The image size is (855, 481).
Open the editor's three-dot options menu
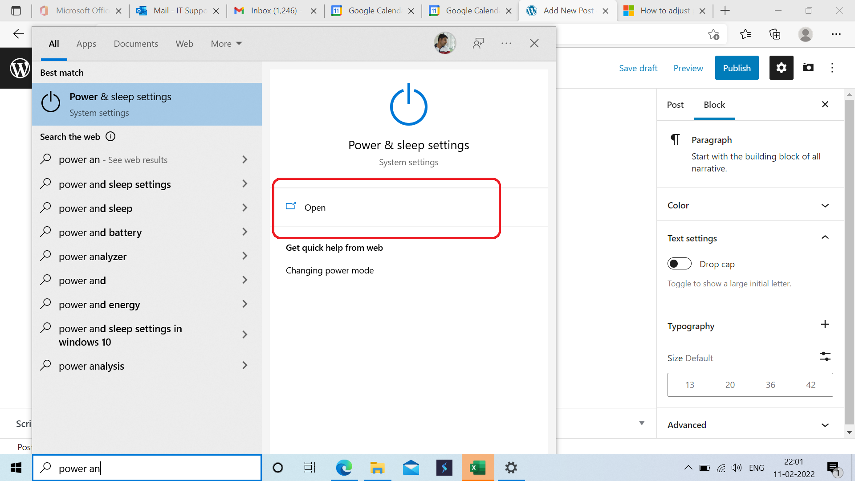[833, 68]
